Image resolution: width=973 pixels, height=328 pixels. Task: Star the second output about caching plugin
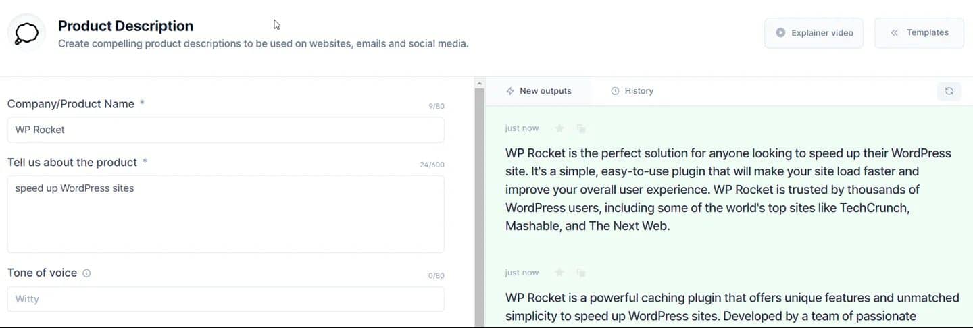pyautogui.click(x=559, y=273)
